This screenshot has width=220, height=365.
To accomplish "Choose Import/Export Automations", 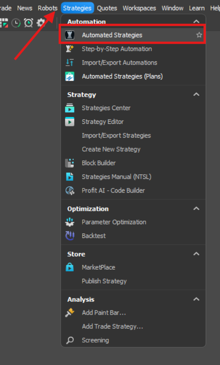I will 133,62.
